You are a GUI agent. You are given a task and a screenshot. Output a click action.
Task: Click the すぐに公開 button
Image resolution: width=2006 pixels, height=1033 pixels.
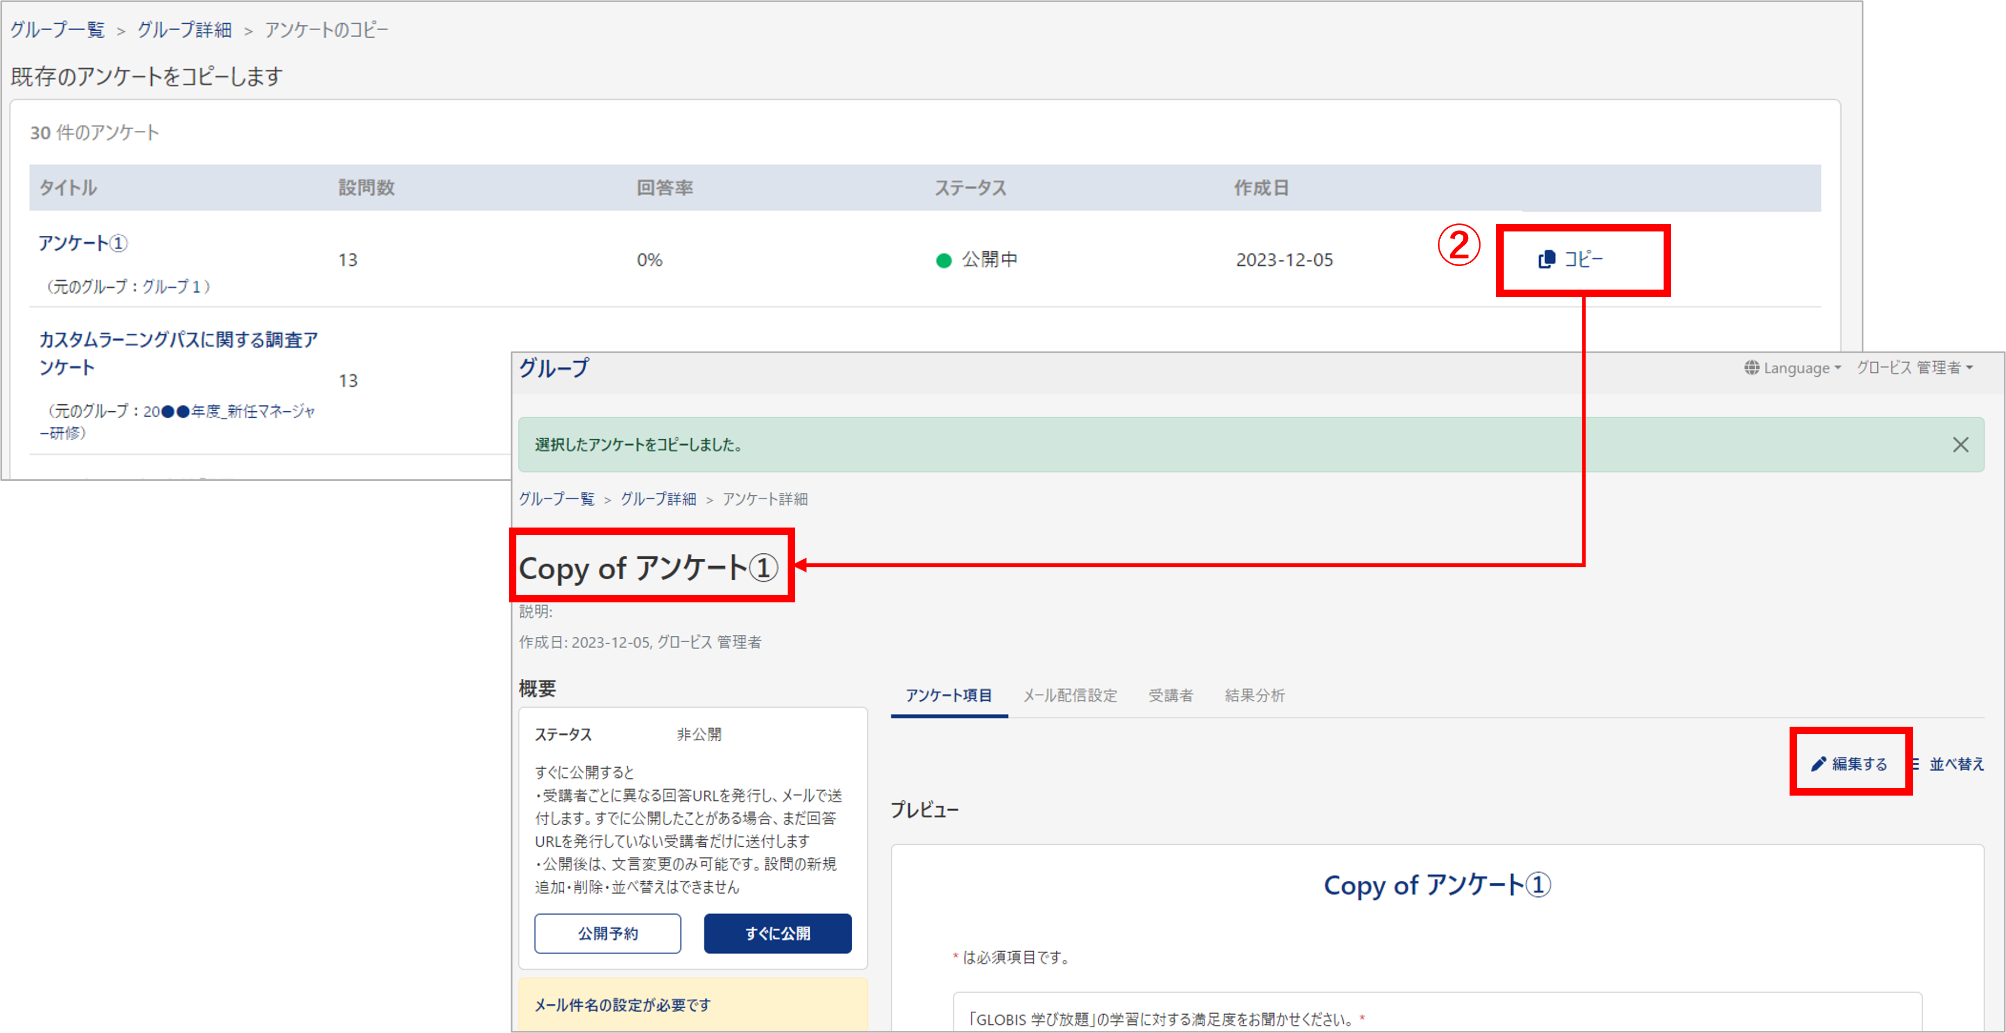tap(777, 932)
